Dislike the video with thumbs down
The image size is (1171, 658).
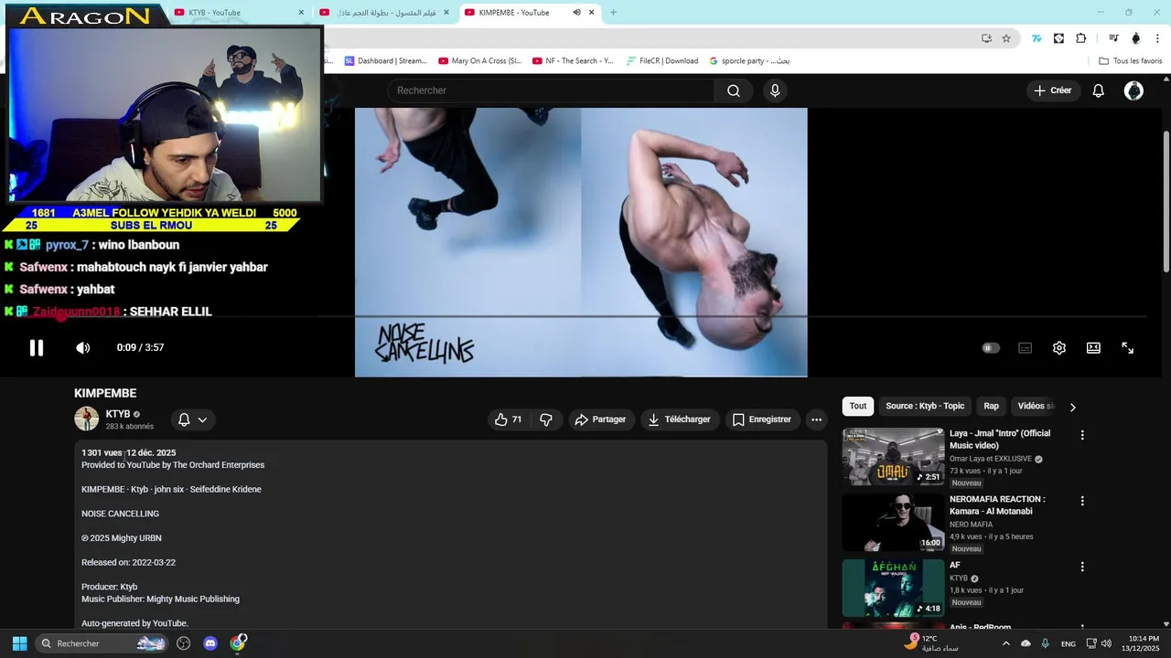coord(546,419)
